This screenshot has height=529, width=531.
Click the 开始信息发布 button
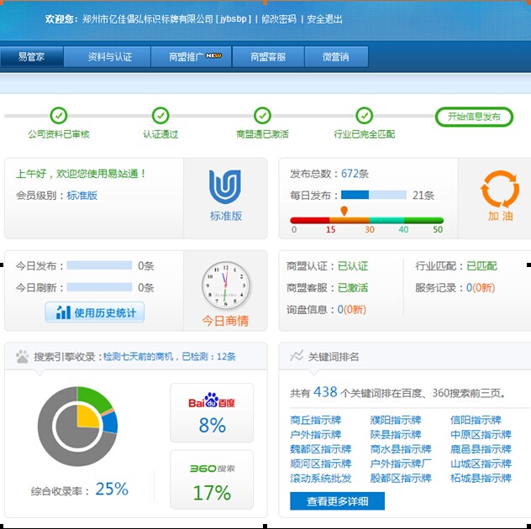click(x=474, y=117)
